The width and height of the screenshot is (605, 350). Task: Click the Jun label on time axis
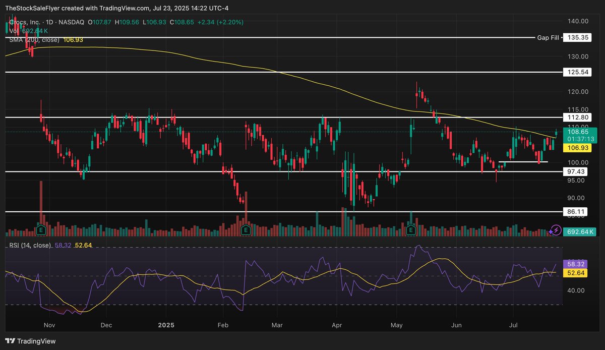point(456,325)
